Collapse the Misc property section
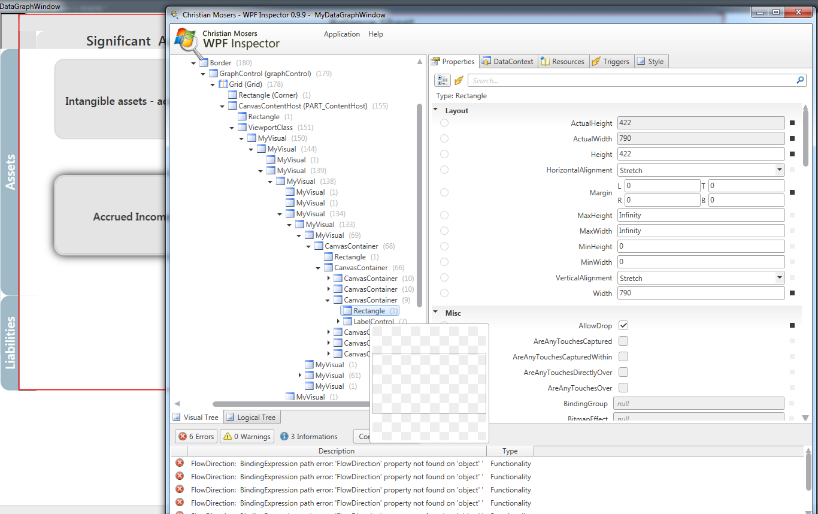The image size is (818, 514). click(x=435, y=313)
